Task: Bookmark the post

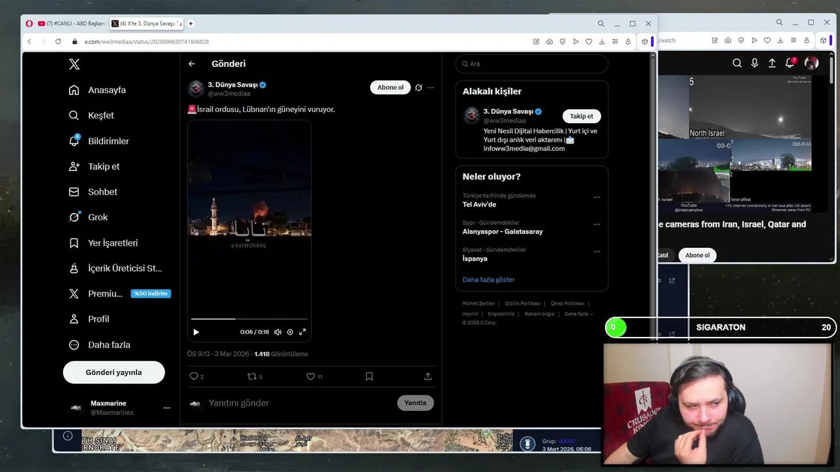Action: (x=369, y=376)
